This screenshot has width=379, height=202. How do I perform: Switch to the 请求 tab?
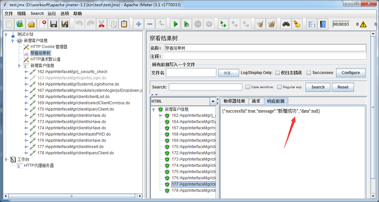tap(256, 101)
